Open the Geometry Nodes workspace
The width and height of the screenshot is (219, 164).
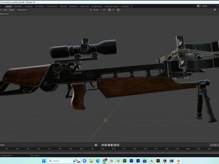[x=111, y=6]
